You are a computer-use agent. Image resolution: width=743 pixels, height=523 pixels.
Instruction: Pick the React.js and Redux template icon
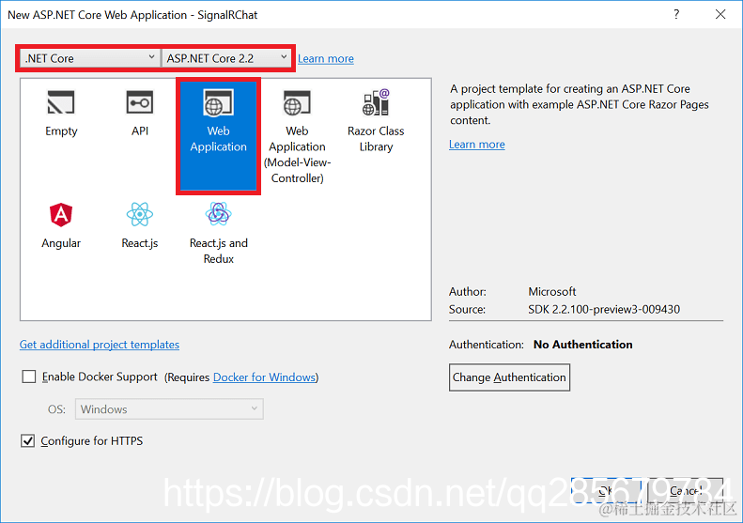(x=219, y=214)
